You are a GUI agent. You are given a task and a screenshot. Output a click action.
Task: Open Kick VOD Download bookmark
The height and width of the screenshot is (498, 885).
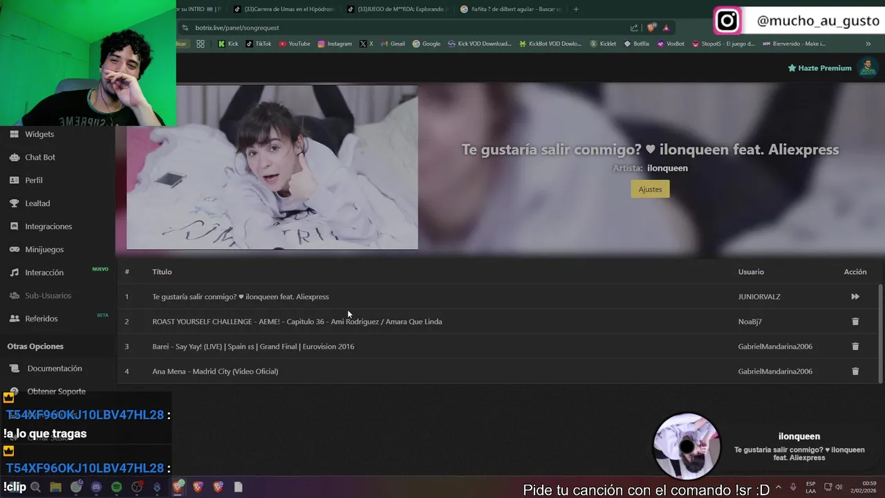(x=480, y=44)
